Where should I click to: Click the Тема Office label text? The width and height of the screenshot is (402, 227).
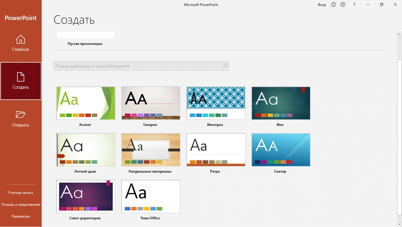coord(150,218)
